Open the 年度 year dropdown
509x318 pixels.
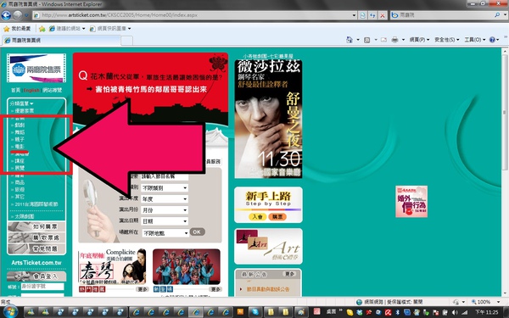[165, 199]
